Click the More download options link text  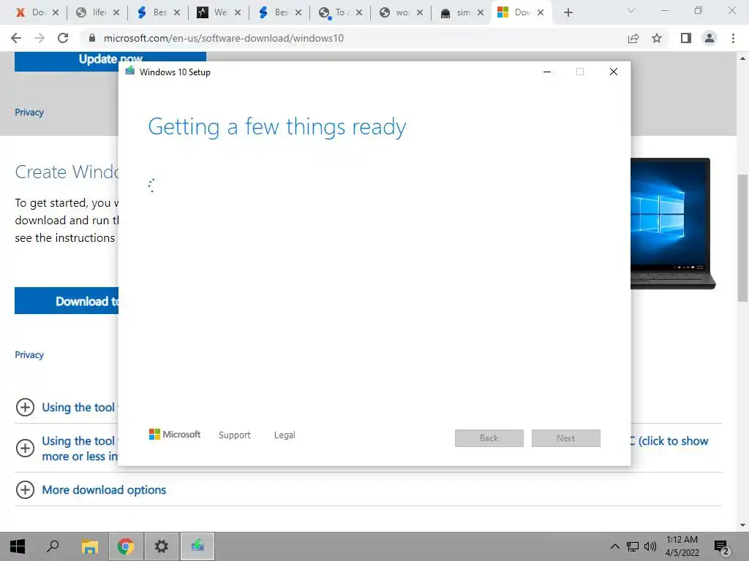(104, 490)
